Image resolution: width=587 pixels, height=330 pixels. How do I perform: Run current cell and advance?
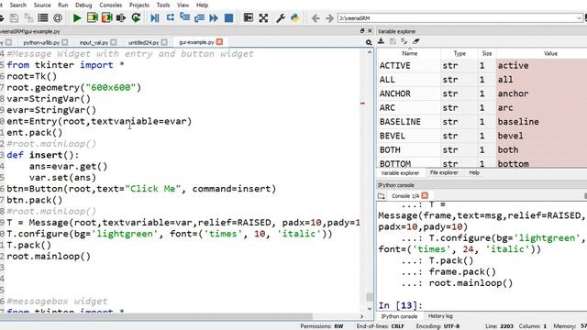click(x=106, y=17)
